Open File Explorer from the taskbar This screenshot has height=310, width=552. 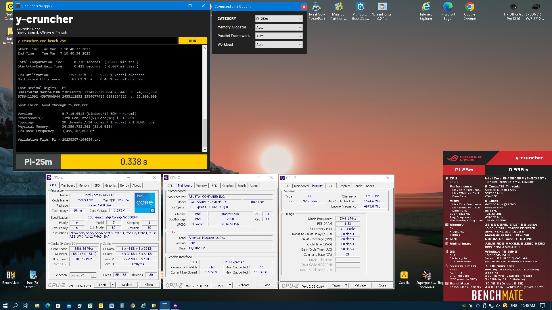[37, 306]
